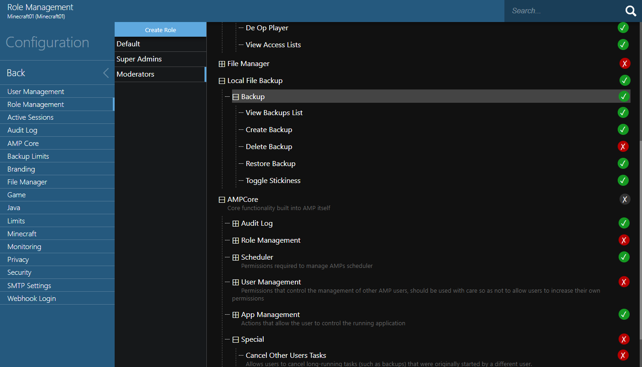Open SMTP Settings in the sidebar

tap(57, 286)
